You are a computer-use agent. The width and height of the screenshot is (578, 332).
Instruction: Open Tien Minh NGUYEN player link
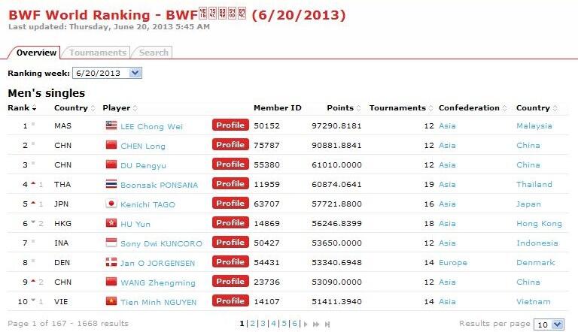[159, 302]
